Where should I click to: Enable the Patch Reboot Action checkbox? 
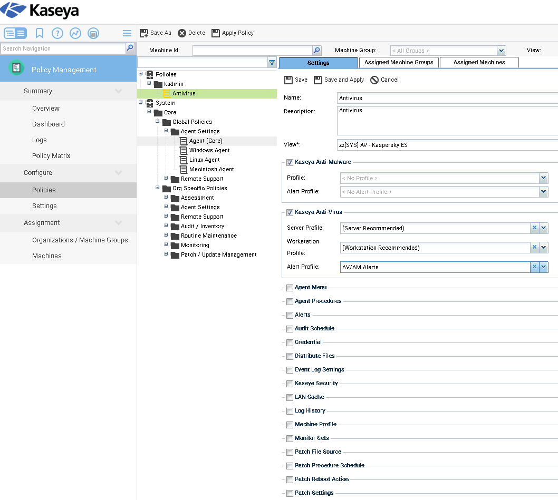click(290, 479)
